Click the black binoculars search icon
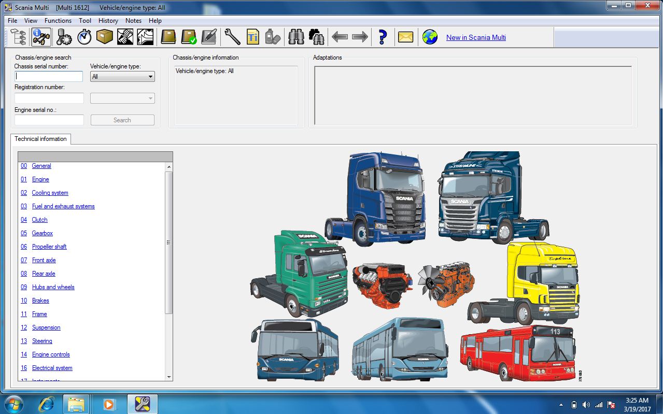The height and width of the screenshot is (414, 663). point(316,37)
